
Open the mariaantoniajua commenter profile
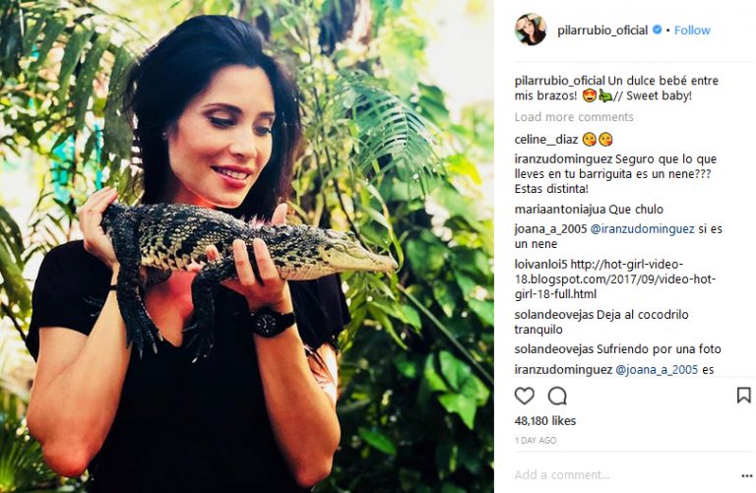click(x=560, y=210)
